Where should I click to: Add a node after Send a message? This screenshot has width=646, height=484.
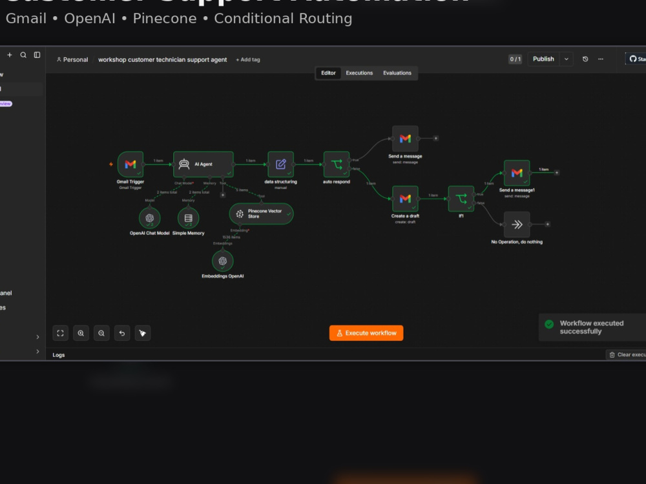(436, 138)
